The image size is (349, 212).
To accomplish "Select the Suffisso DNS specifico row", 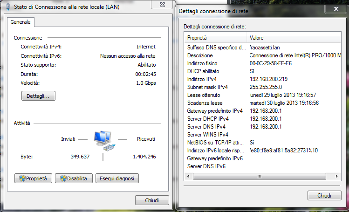I will coord(263,48).
